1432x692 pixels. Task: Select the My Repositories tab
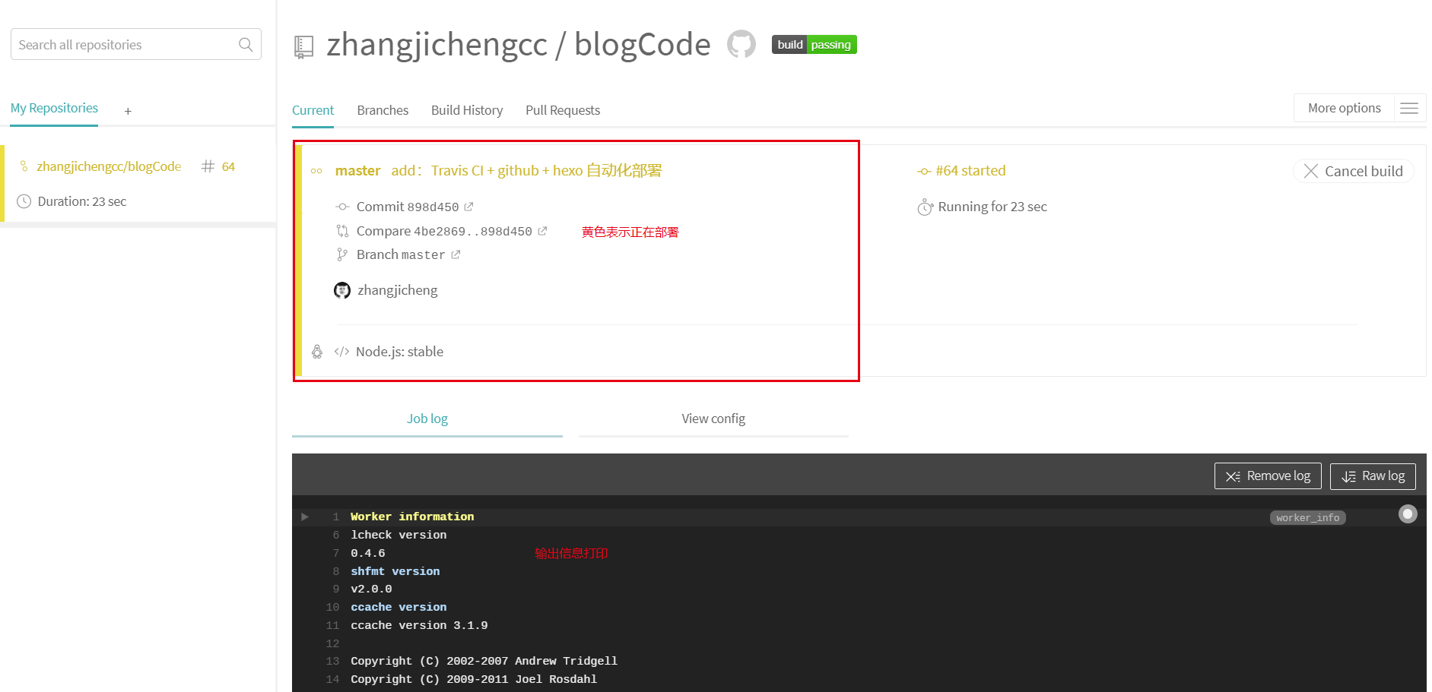tap(54, 108)
